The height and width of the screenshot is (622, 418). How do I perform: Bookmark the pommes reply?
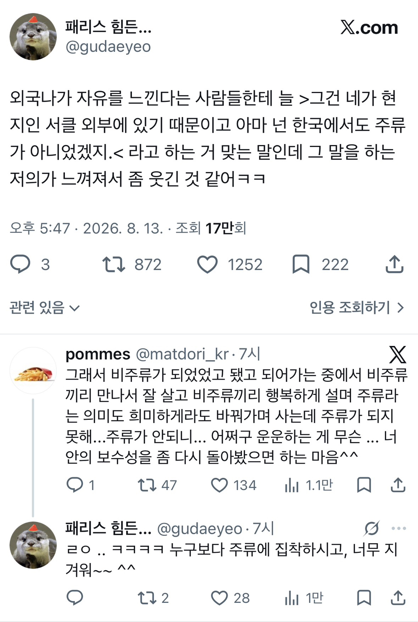[364, 485]
